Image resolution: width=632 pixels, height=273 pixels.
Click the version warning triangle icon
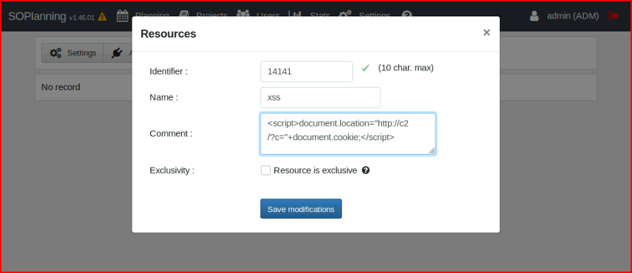(102, 16)
